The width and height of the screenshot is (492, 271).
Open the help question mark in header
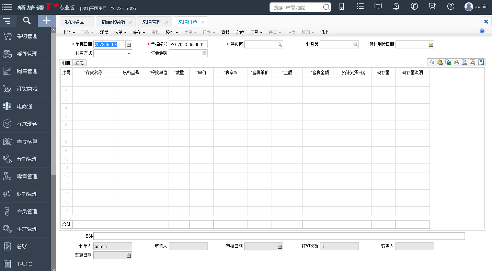pyautogui.click(x=451, y=6)
